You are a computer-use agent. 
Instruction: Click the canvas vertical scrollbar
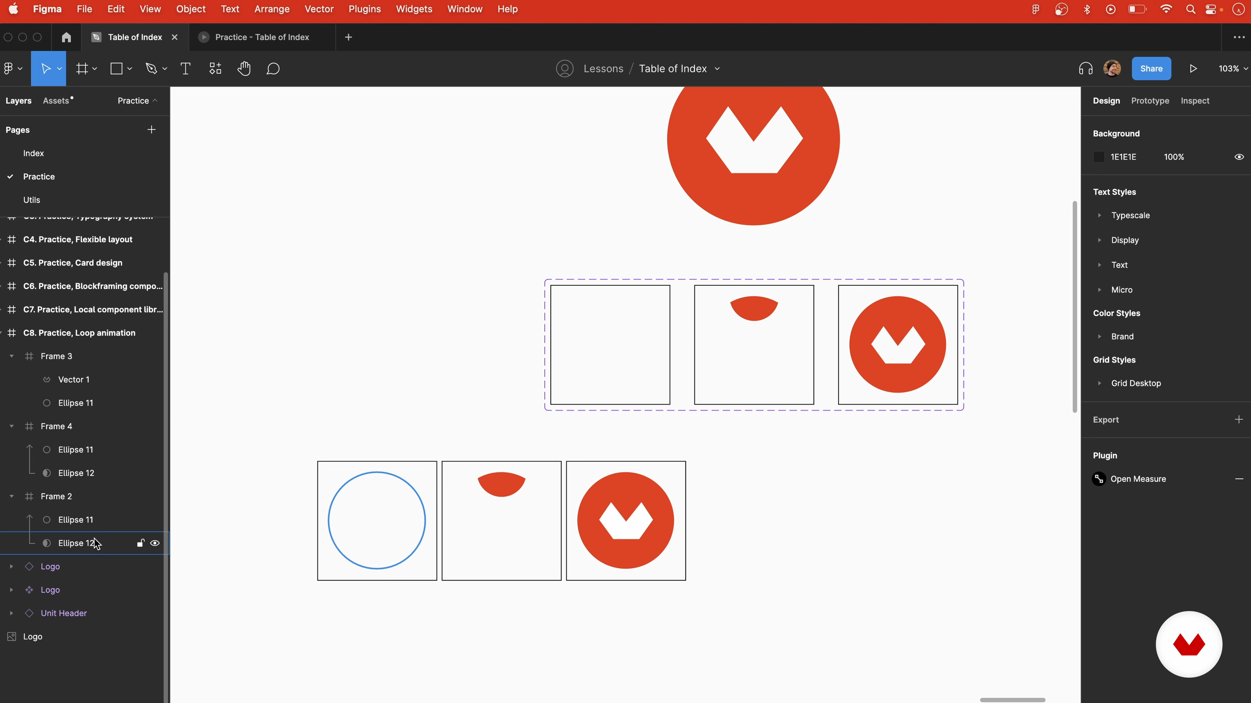[x=1074, y=307]
